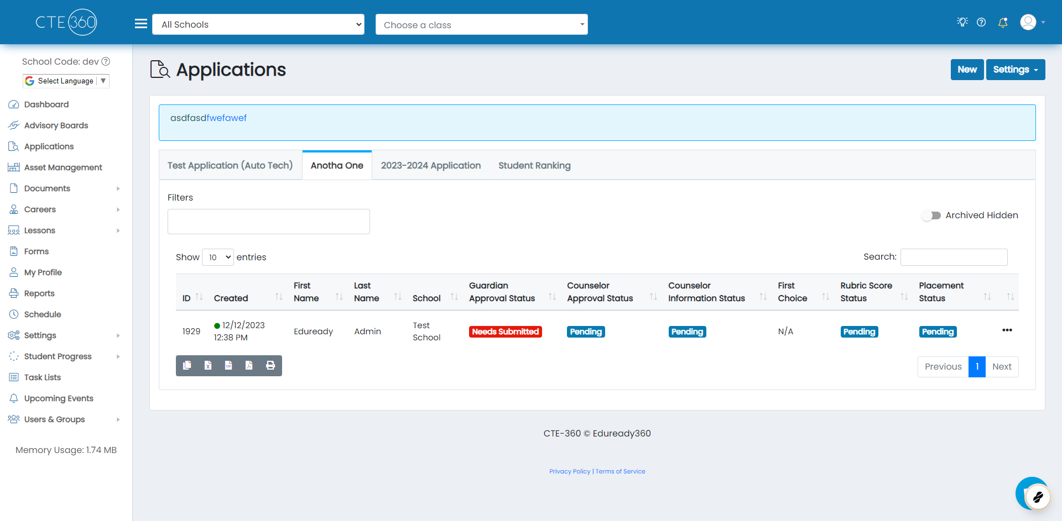Image resolution: width=1062 pixels, height=521 pixels.
Task: Click the CTE 360 logo
Action: 66,22
